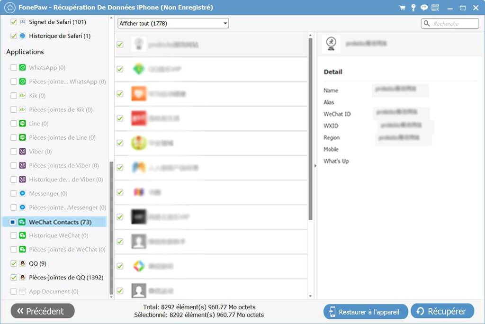Uncheck the green diamond contact's checkbox
485x324 pixels.
120,69
